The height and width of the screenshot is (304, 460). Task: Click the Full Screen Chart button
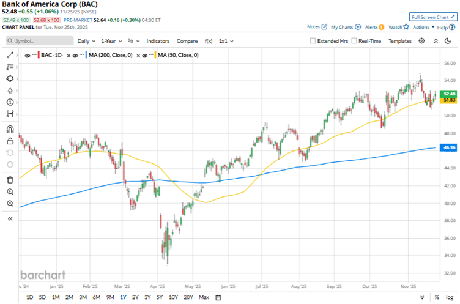[432, 17]
